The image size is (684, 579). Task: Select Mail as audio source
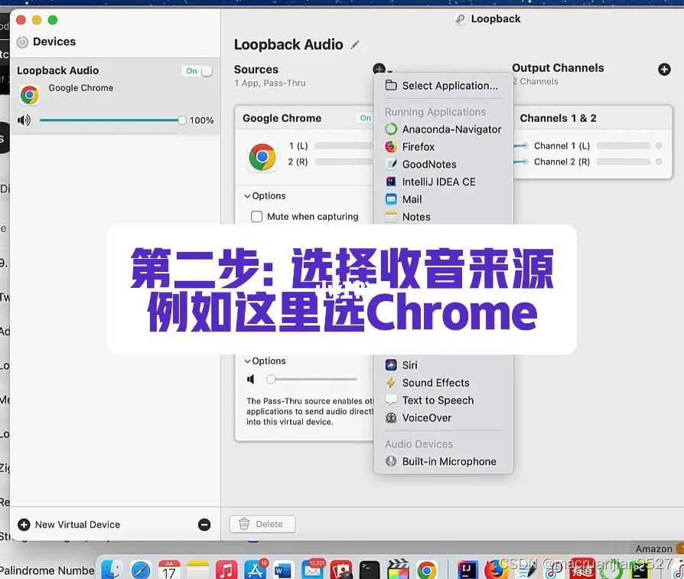443,199
